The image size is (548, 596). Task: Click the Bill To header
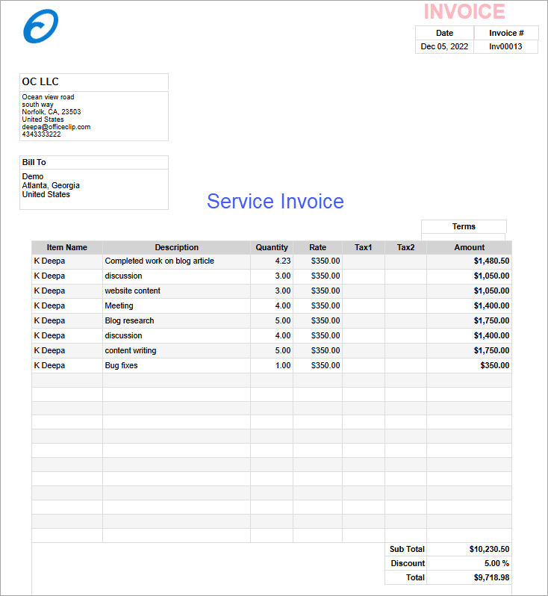click(x=34, y=162)
